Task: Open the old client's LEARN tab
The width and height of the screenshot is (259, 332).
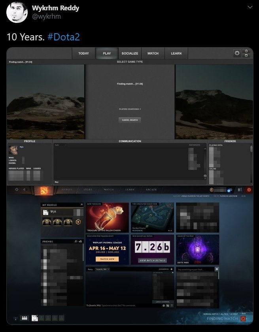Action: pos(176,53)
